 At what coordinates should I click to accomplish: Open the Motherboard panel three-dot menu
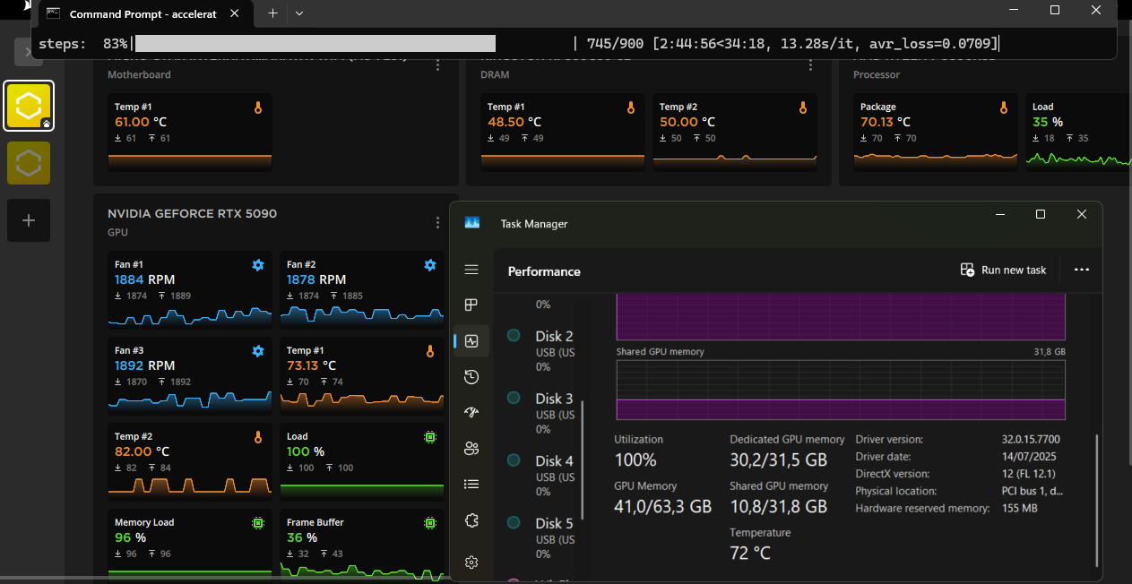click(437, 64)
